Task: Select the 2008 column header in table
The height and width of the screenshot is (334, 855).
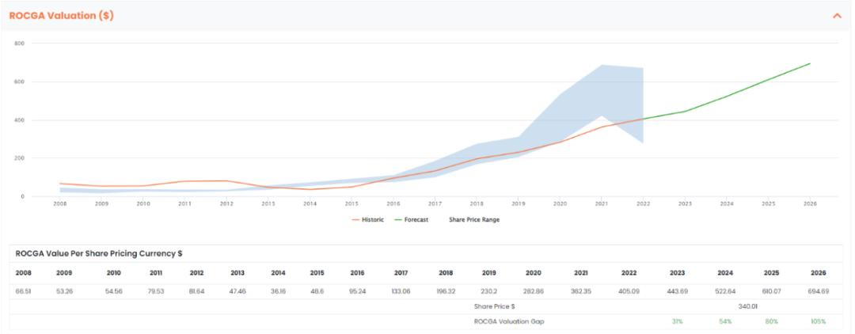Action: (23, 273)
